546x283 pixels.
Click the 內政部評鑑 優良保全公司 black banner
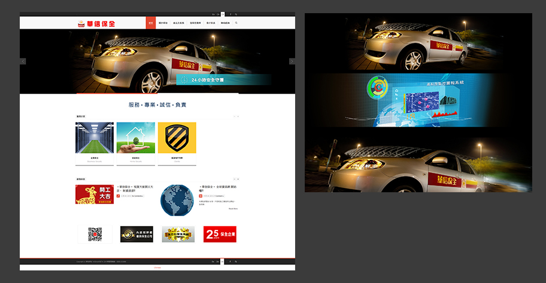[x=136, y=234]
